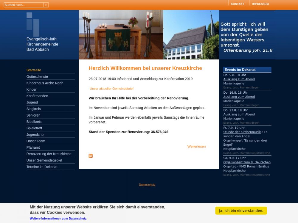Open 'Weitere Informationen zum Datenschutz' link
The height and width of the screenshot is (223, 298).
58,219
